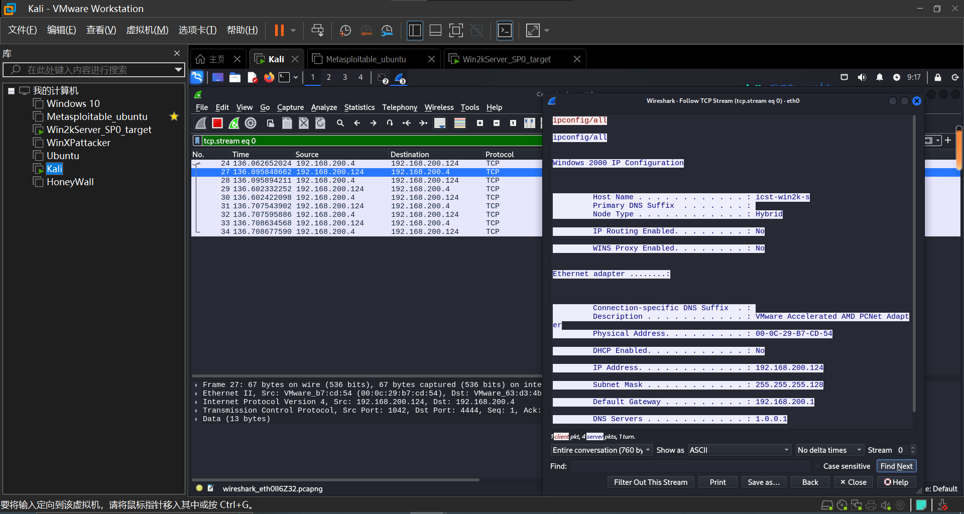Zoom out the packet list text

pos(497,123)
